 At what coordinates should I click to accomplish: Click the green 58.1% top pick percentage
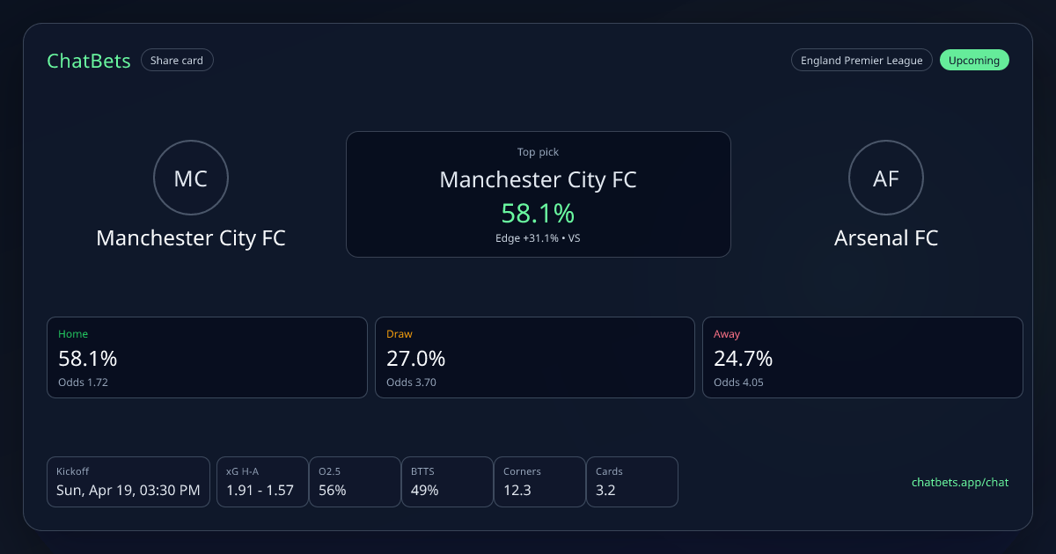coord(538,213)
